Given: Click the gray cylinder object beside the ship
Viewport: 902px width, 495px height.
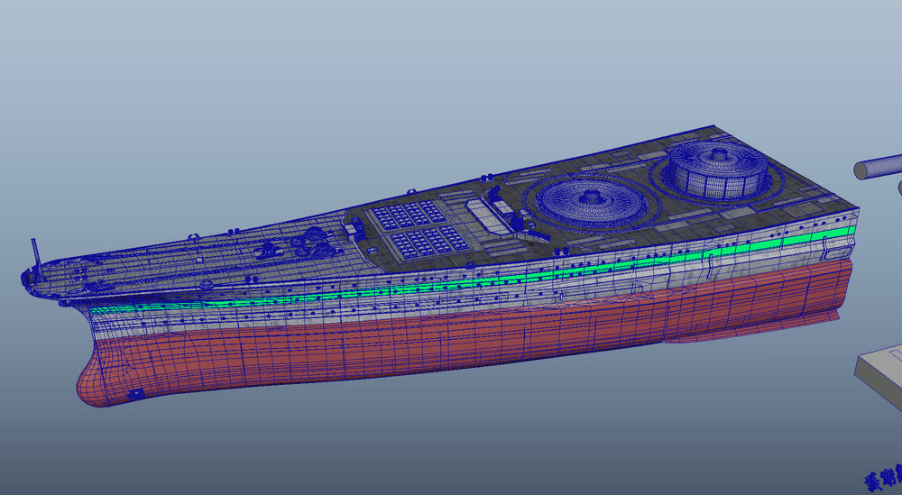Looking at the screenshot, I should point(878,167).
